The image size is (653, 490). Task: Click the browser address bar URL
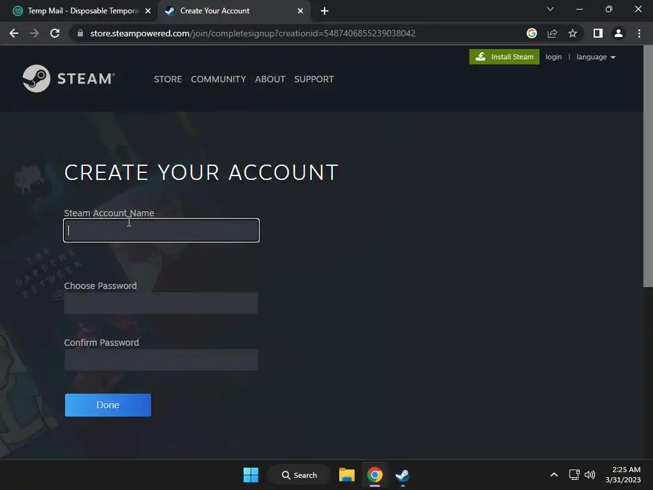[x=253, y=33]
